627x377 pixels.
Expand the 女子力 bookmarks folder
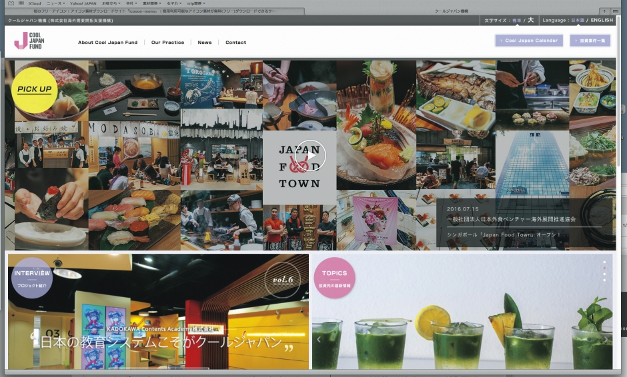(x=174, y=3)
